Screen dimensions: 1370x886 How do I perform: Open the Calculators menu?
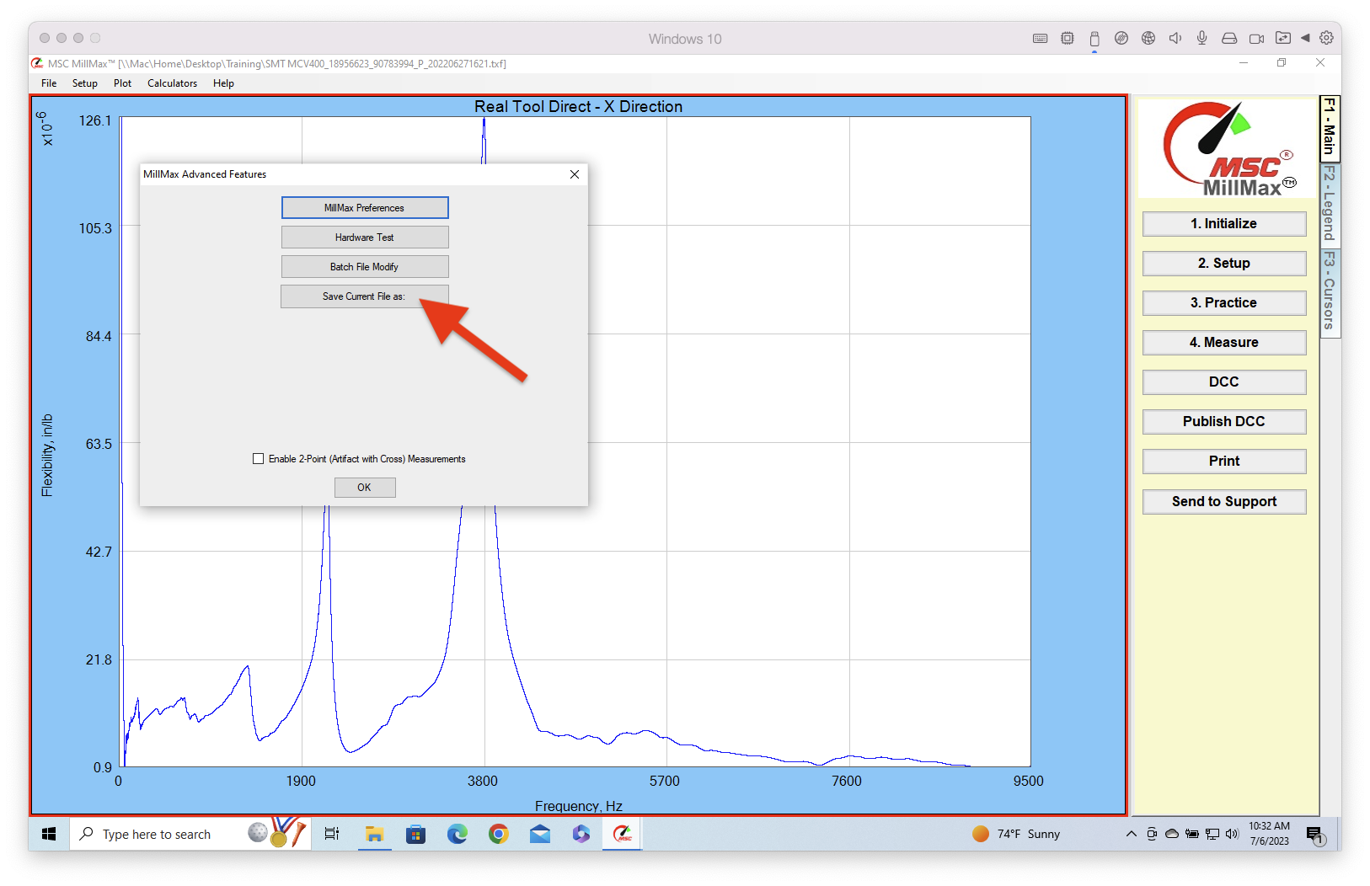(173, 83)
